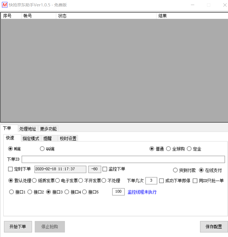Choose the 全球购 radio option
The width and height of the screenshot is (228, 237).
point(169,149)
